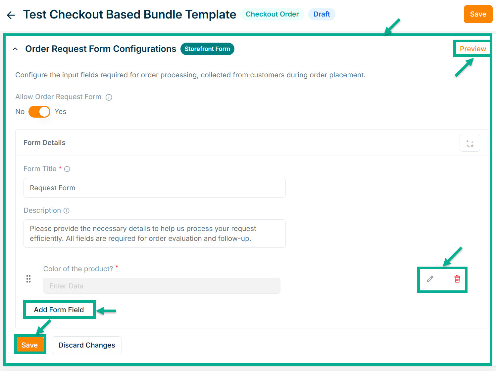Click the Add Form Field button
The height and width of the screenshot is (371, 496).
[x=59, y=310]
